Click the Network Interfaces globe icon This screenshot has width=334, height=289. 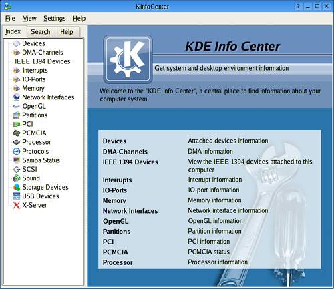pyautogui.click(x=17, y=97)
